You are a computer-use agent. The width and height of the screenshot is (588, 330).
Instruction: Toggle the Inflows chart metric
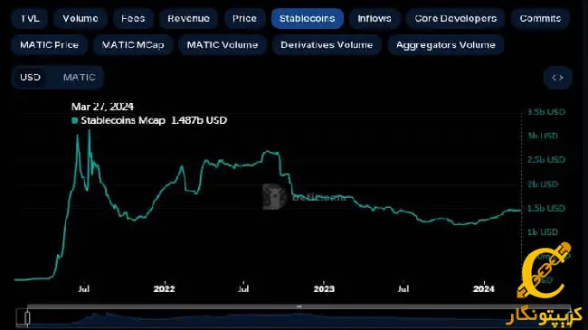375,18
